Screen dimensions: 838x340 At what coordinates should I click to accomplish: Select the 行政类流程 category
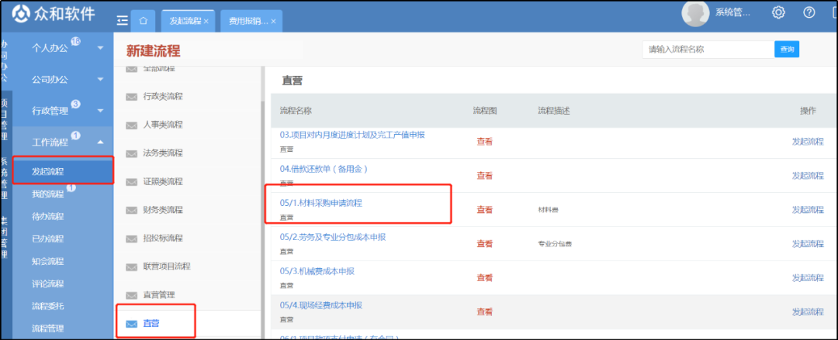pyautogui.click(x=163, y=97)
